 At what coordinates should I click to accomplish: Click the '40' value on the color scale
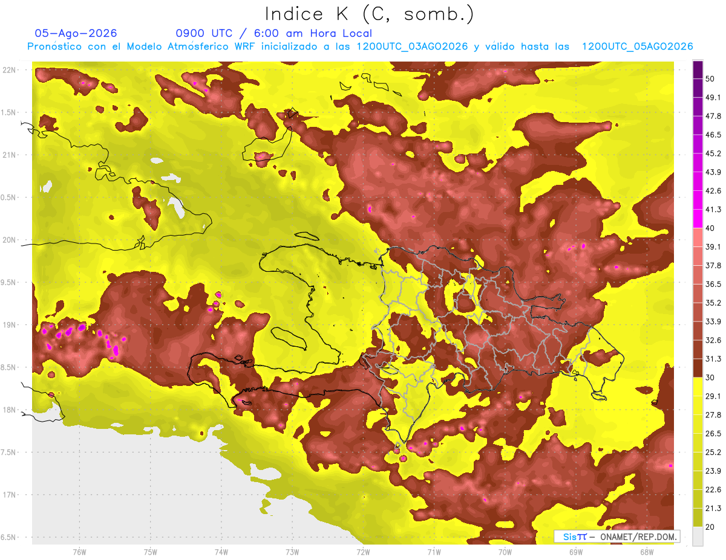coord(710,228)
